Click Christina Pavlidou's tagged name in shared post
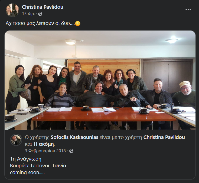This screenshot has height=183, width=199. click(164, 137)
